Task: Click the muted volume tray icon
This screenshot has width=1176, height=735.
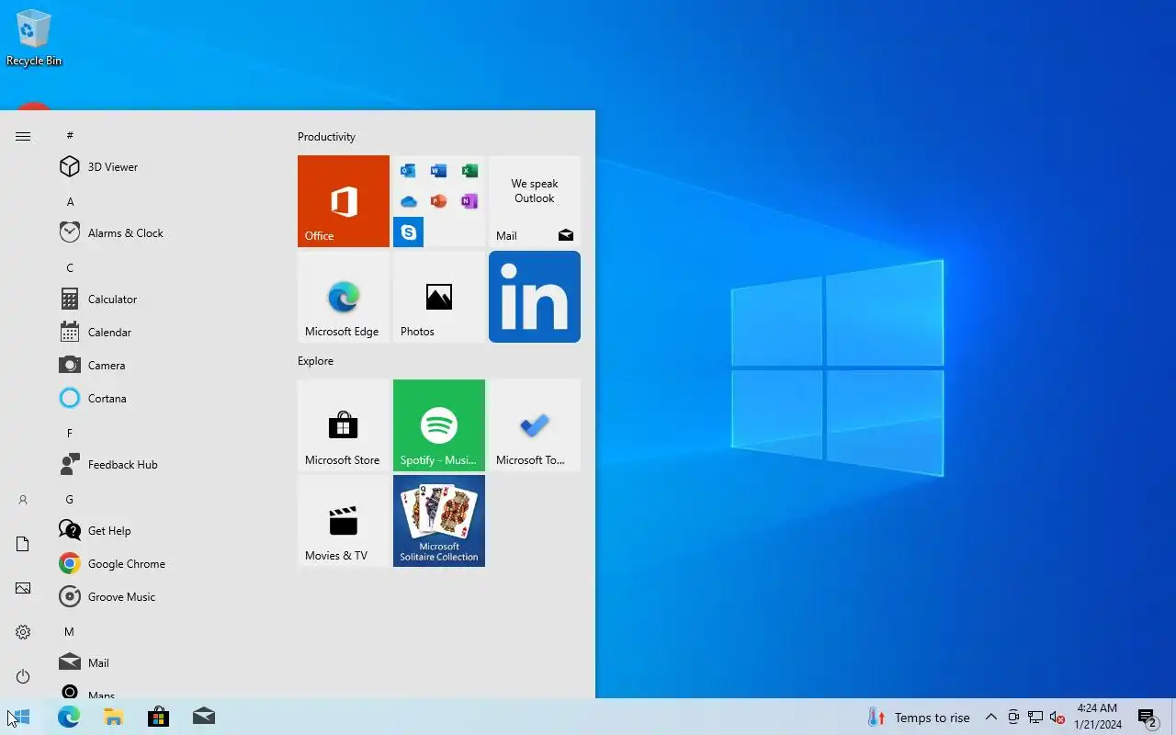Action: pos(1057,718)
